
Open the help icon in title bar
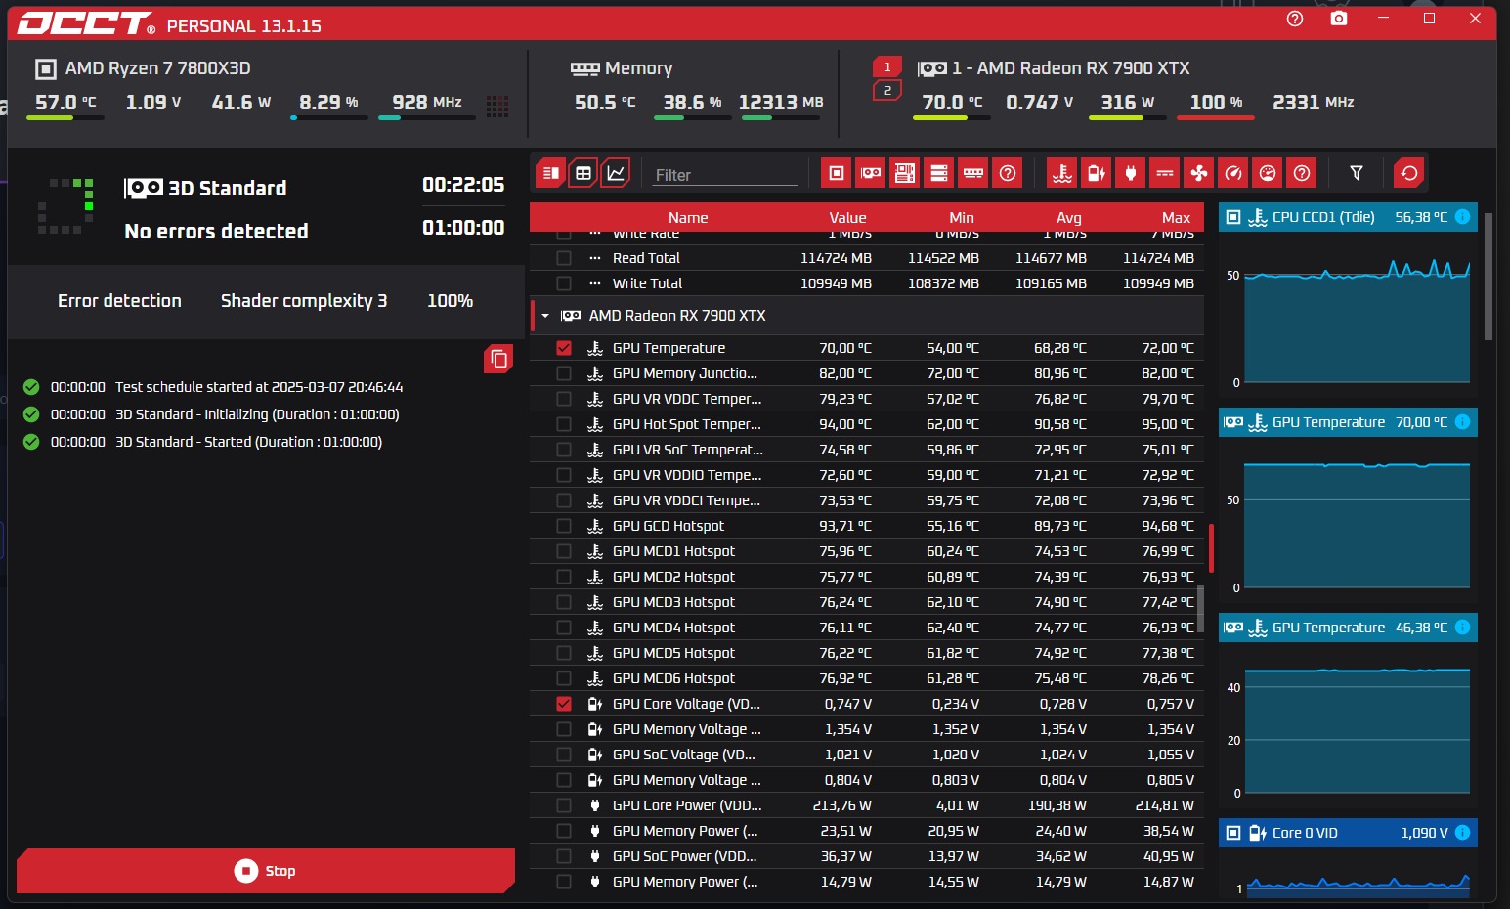pyautogui.click(x=1295, y=19)
